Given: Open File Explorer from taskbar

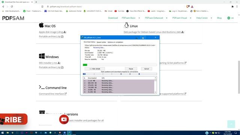Looking at the screenshot, I should 7,133.
